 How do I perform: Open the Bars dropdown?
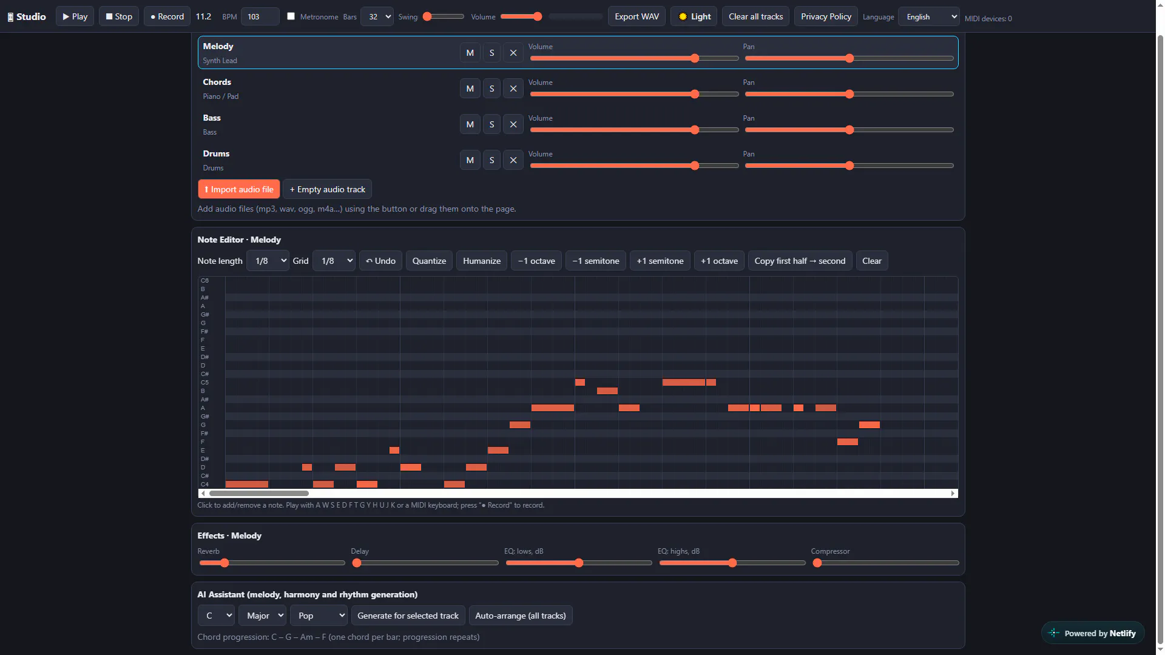click(x=377, y=16)
